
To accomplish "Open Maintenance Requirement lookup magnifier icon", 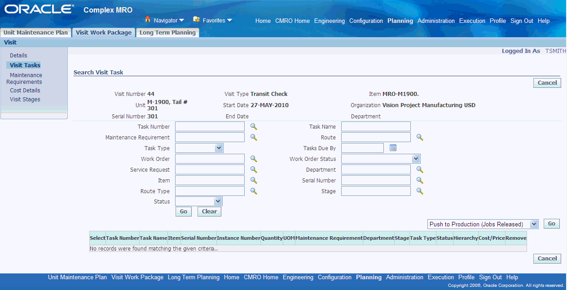I will (x=254, y=138).
